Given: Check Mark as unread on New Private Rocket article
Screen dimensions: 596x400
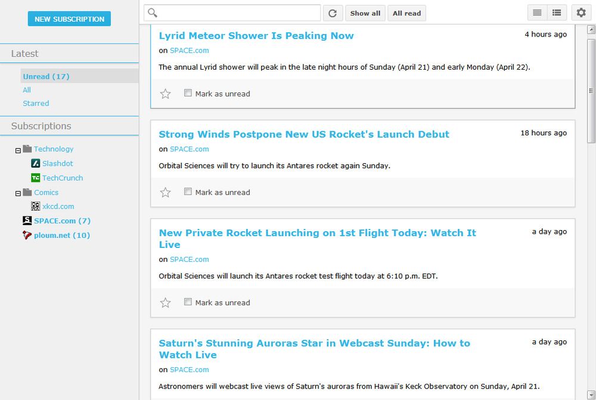Looking at the screenshot, I should tap(187, 302).
